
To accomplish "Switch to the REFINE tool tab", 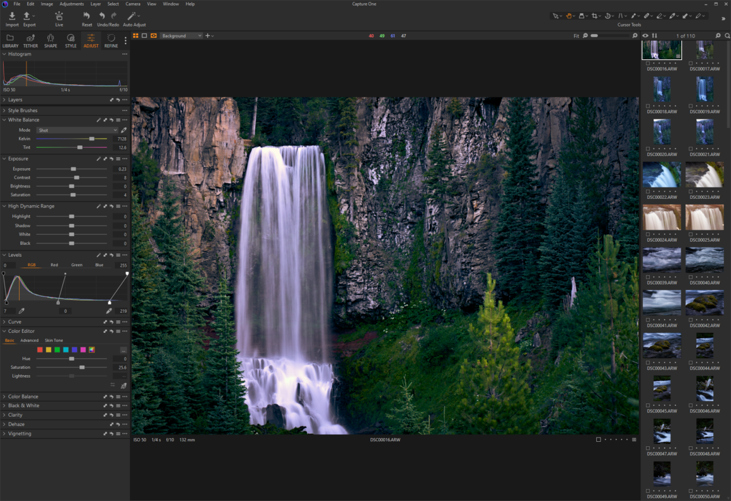I will click(x=111, y=40).
